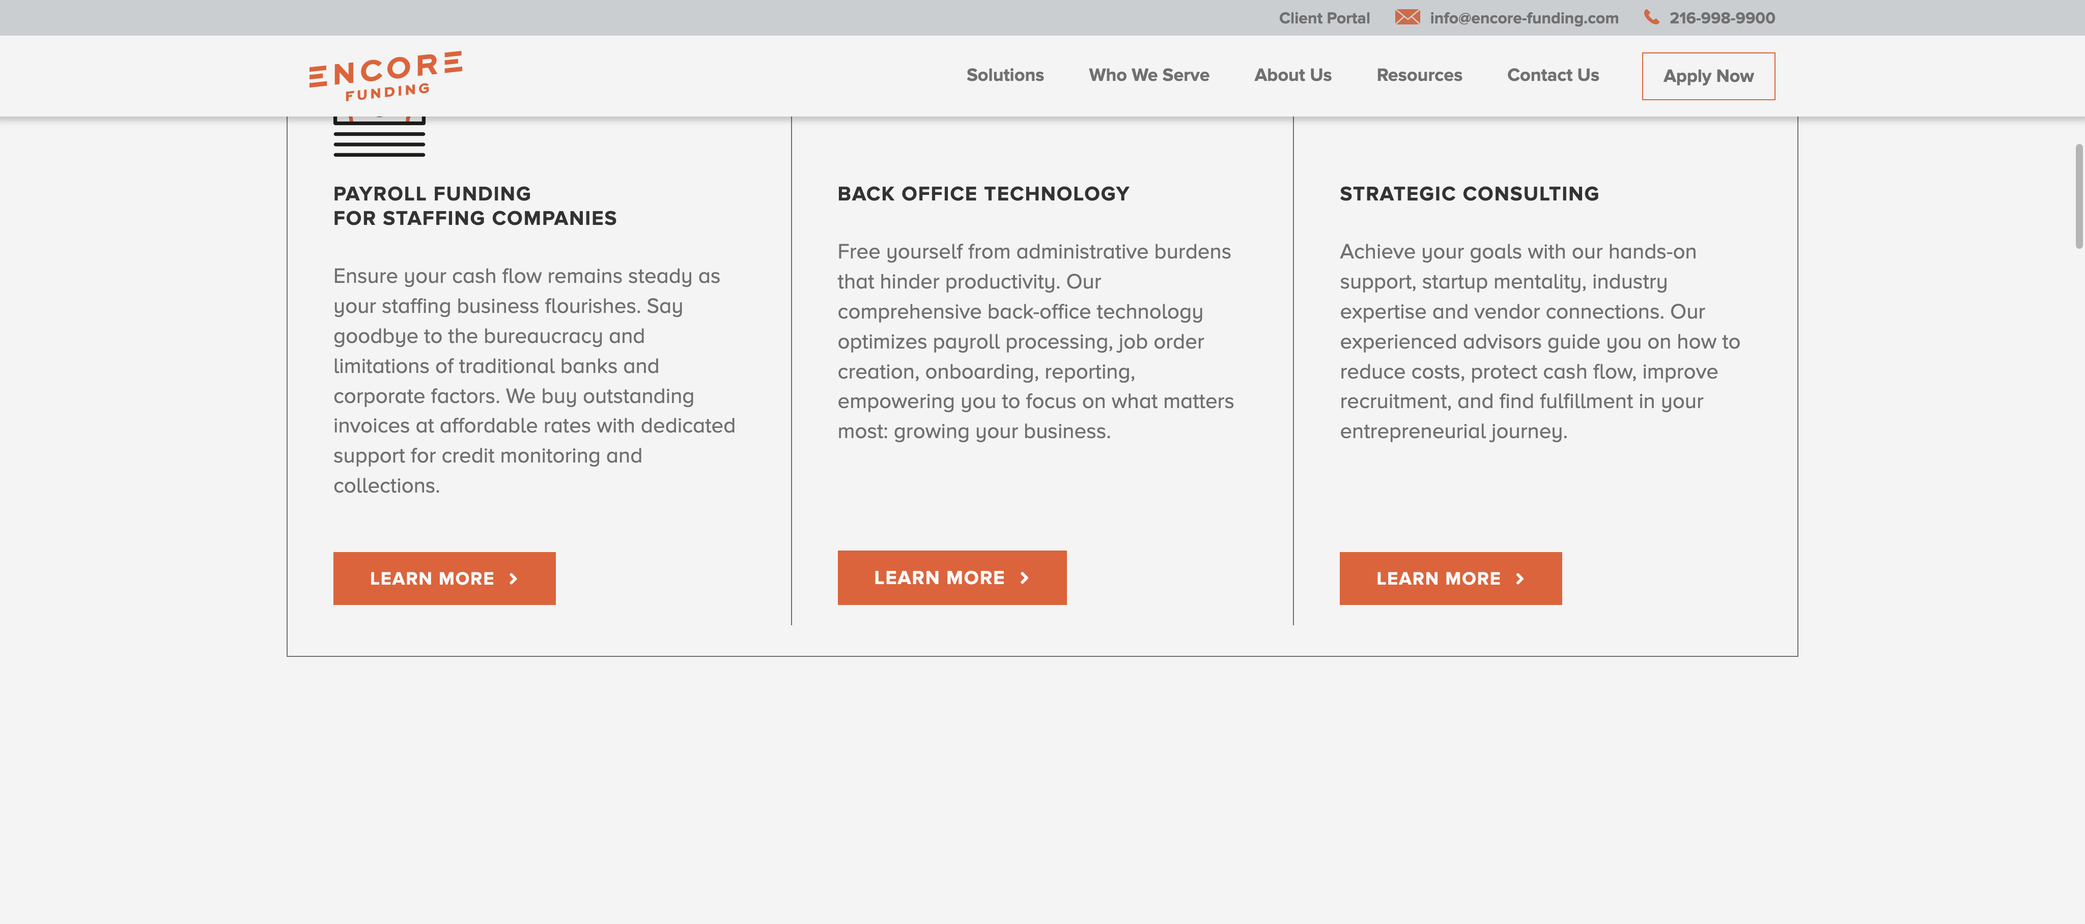Image resolution: width=2085 pixels, height=924 pixels.
Task: Call 216-998-9900 phone link
Action: point(1722,18)
